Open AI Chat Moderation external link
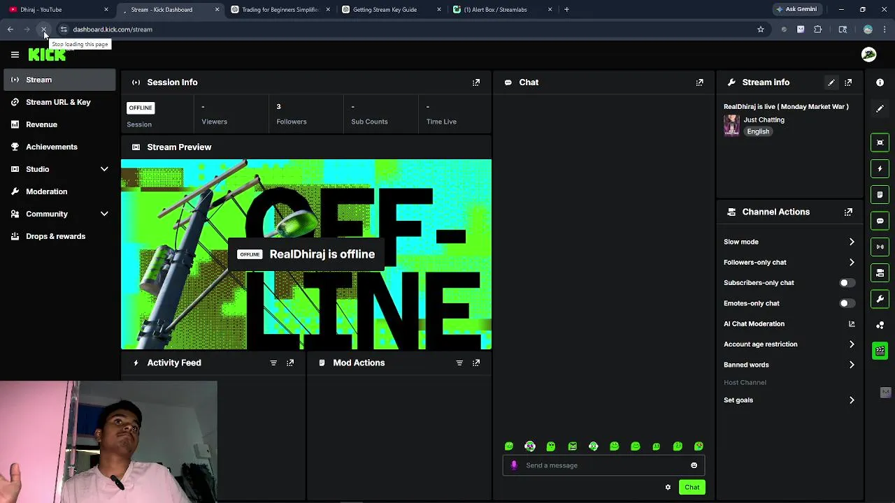Screen dimensions: 895x503 click(x=852, y=323)
